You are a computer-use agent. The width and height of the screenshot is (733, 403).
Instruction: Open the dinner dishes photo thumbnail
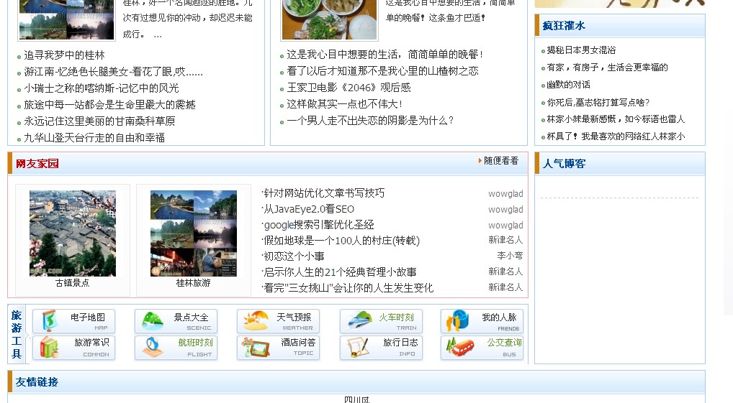click(329, 19)
